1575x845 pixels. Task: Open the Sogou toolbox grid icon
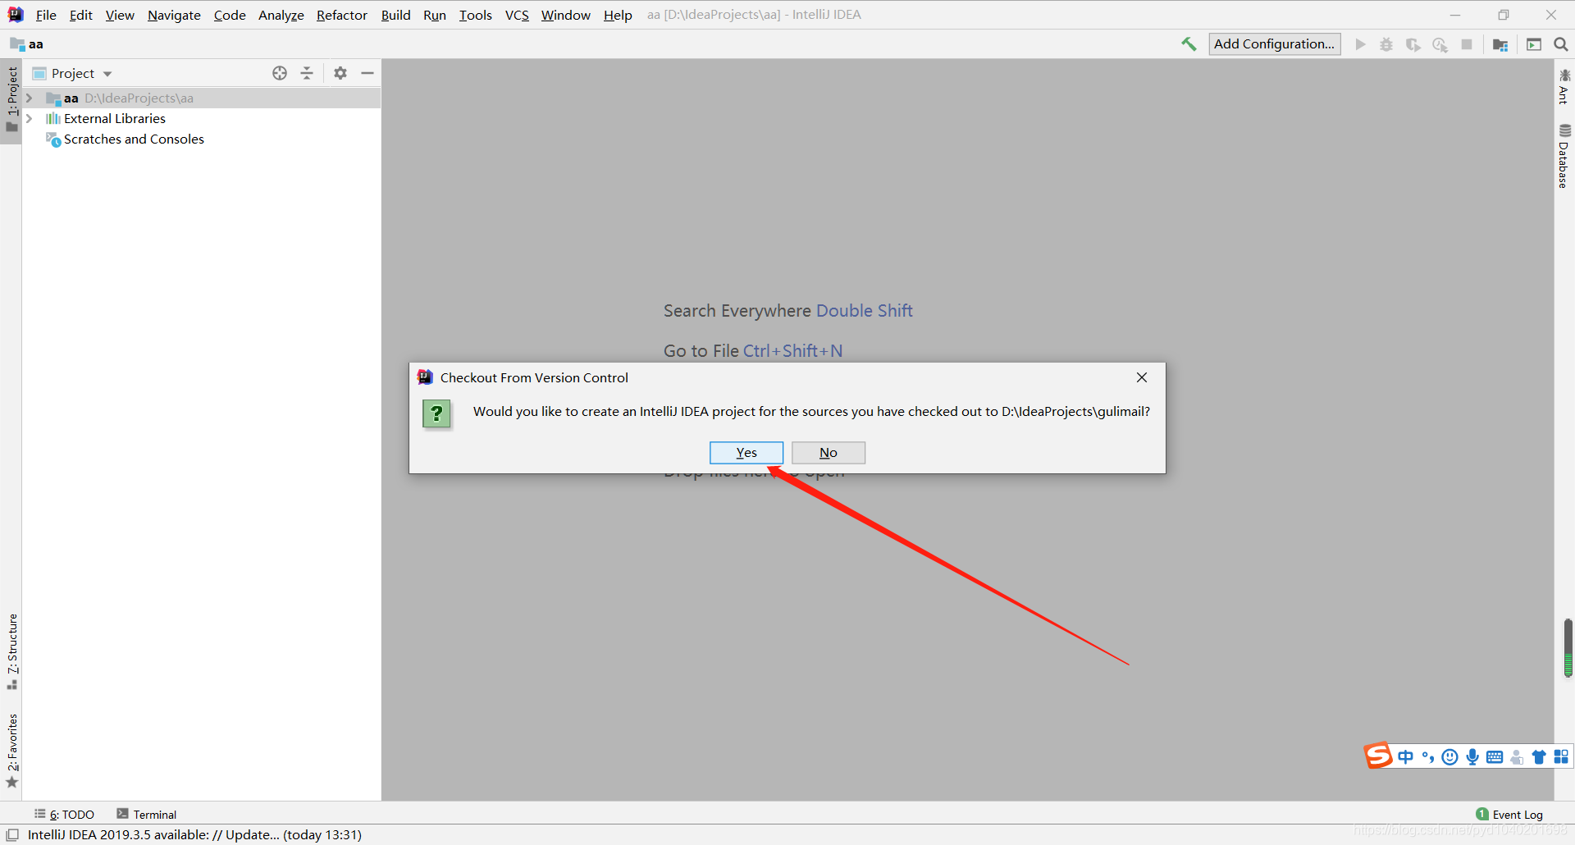[x=1561, y=756]
